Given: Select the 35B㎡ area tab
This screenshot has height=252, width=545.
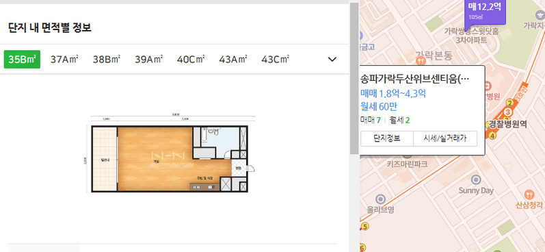Looking at the screenshot, I should [x=22, y=60].
